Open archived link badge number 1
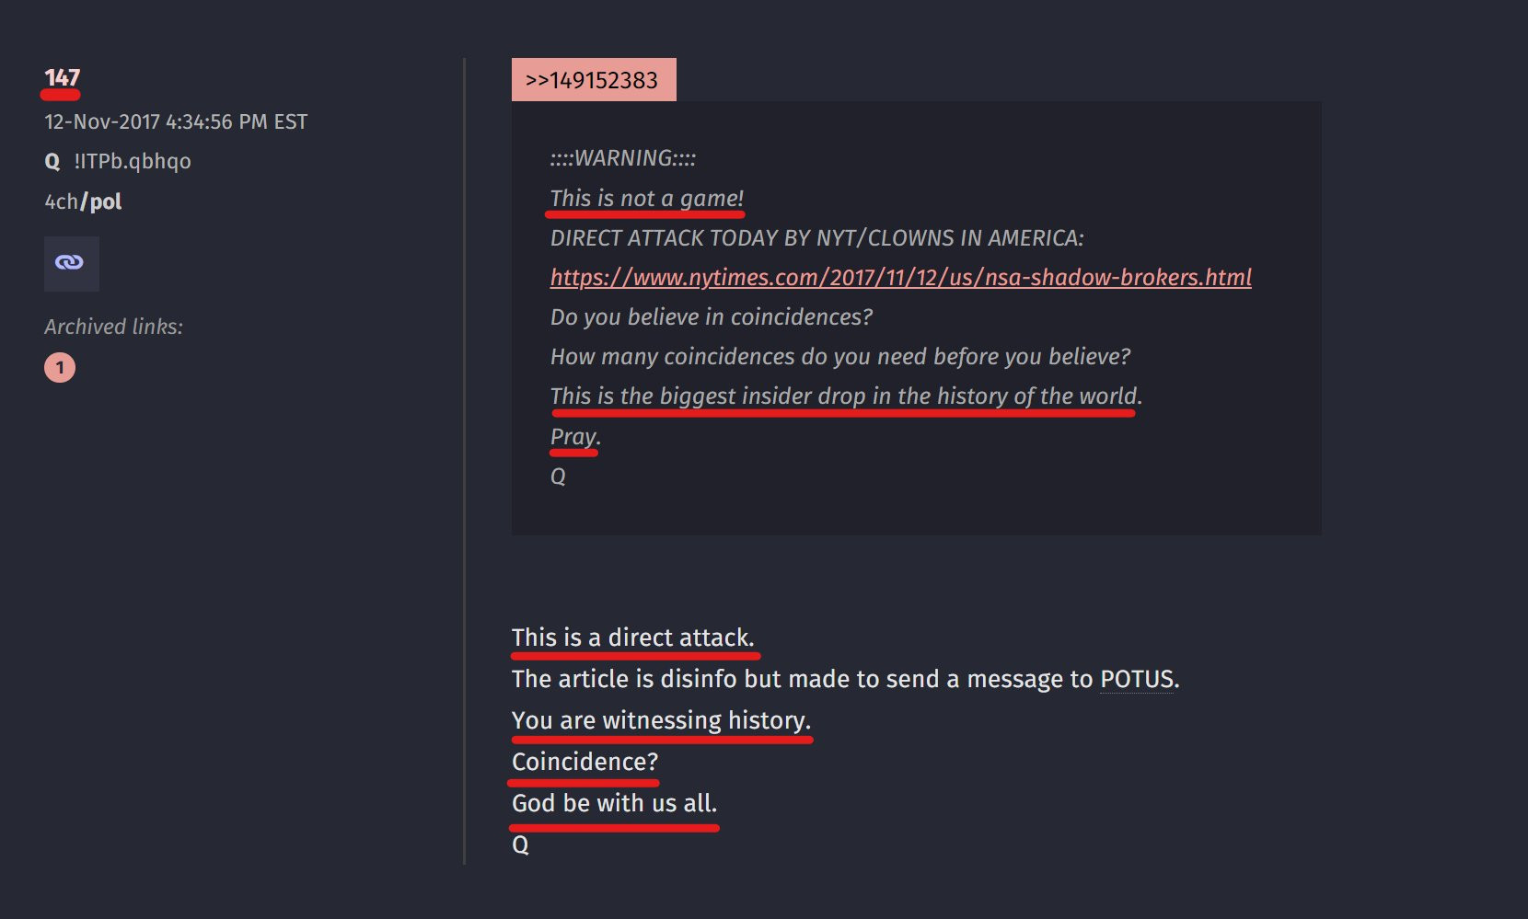The image size is (1528, 919). (x=60, y=368)
